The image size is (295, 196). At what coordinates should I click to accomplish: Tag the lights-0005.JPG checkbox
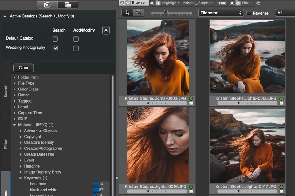coord(282,103)
